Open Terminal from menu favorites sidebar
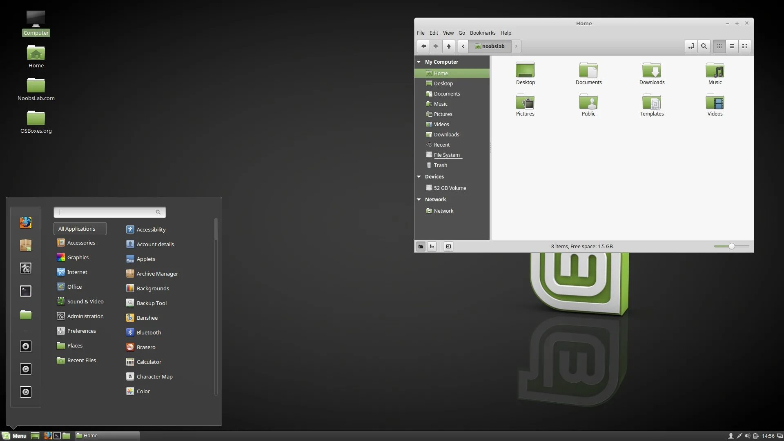Screen dimensions: 784x441 tap(25, 291)
